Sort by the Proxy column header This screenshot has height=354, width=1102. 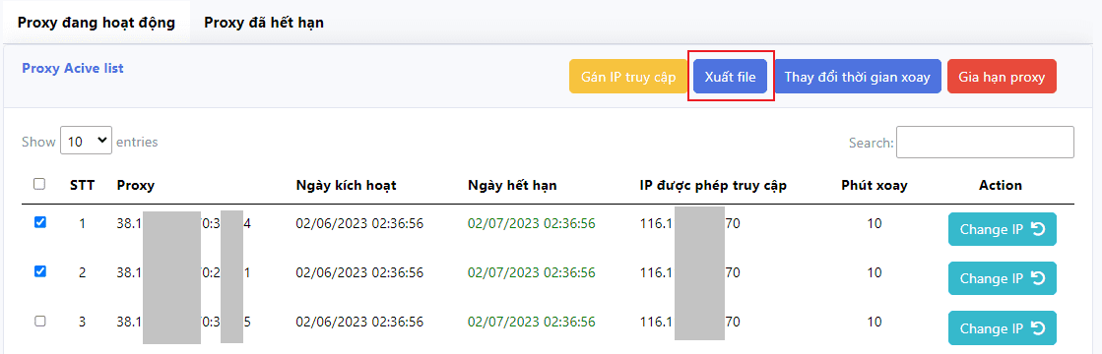(136, 186)
